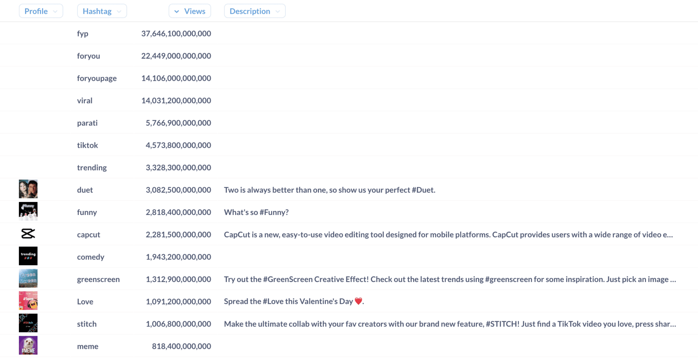Click the views value 37,646,100,000,000
698x358 pixels.
point(176,33)
